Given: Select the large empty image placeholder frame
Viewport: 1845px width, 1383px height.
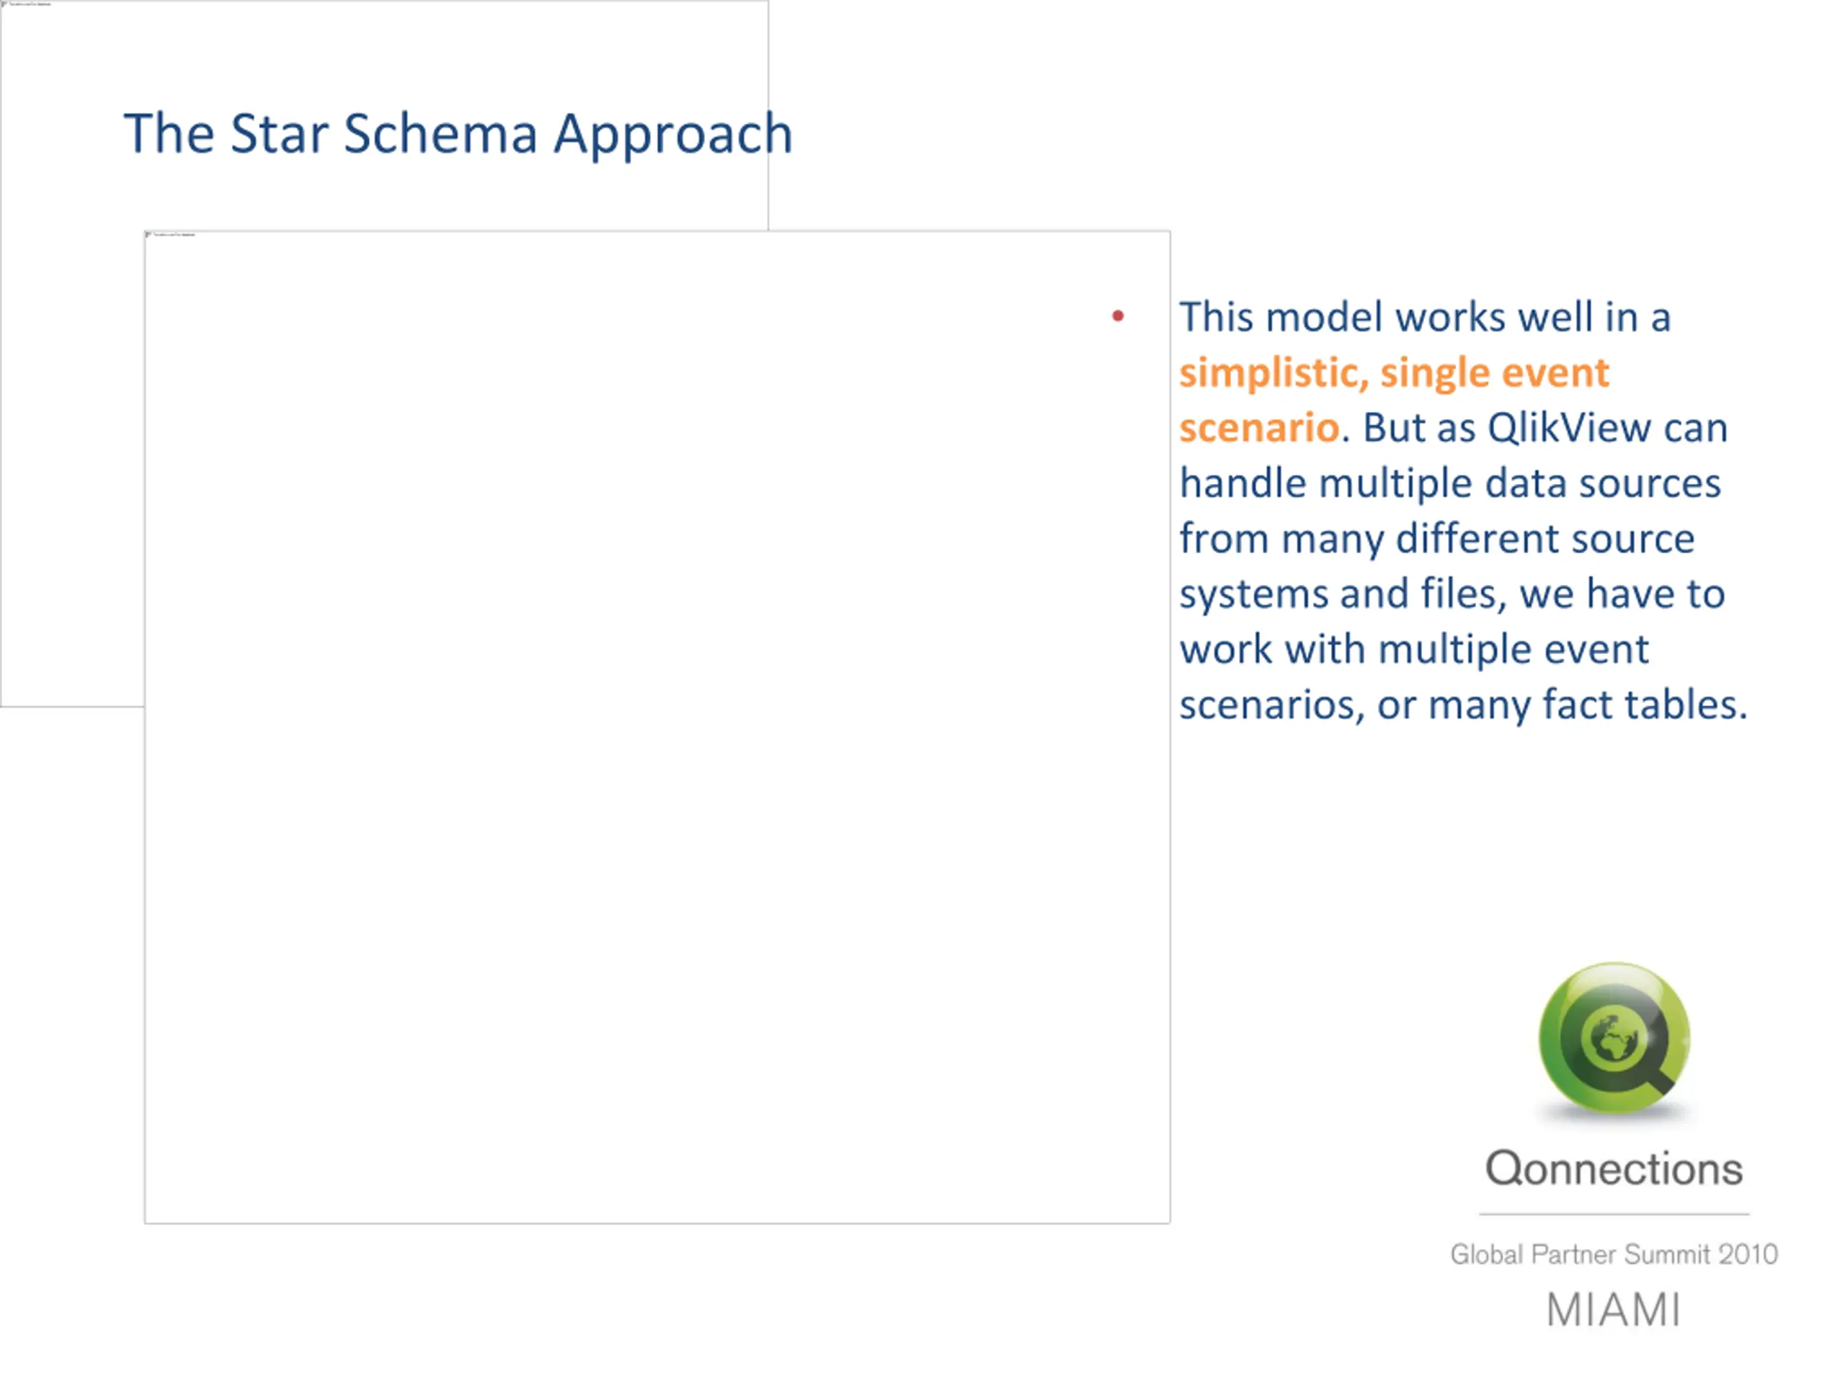Looking at the screenshot, I should click(x=657, y=727).
